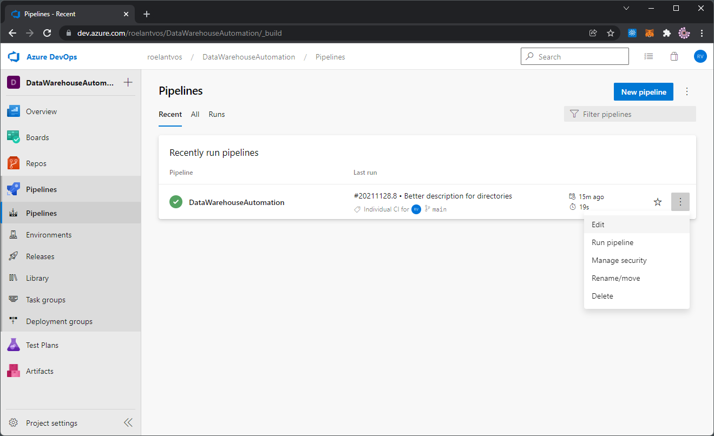Open the Repos section
The width and height of the screenshot is (714, 436).
coord(37,163)
